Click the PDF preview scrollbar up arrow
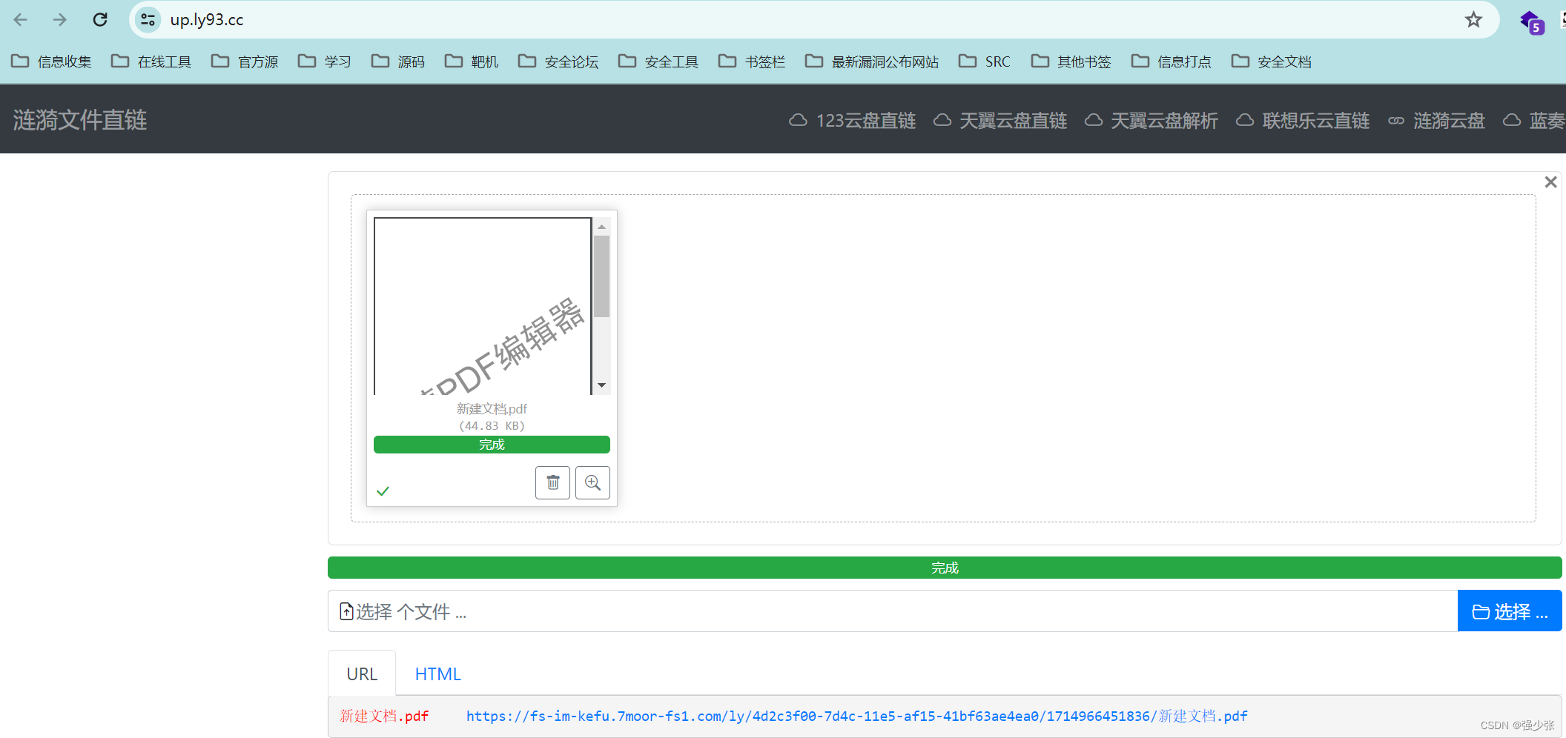Screen dimensions: 1566x738 coord(602,226)
